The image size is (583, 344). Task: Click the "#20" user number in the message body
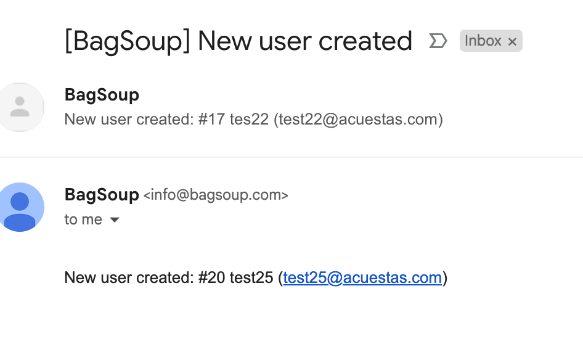click(x=212, y=278)
